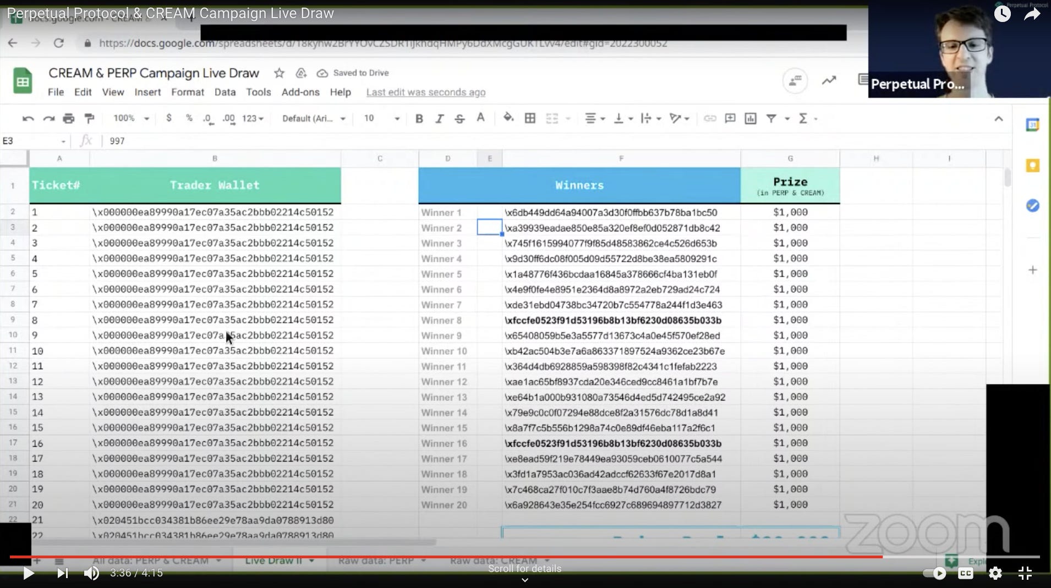
Task: Click the browser Back arrow
Action: pos(13,43)
